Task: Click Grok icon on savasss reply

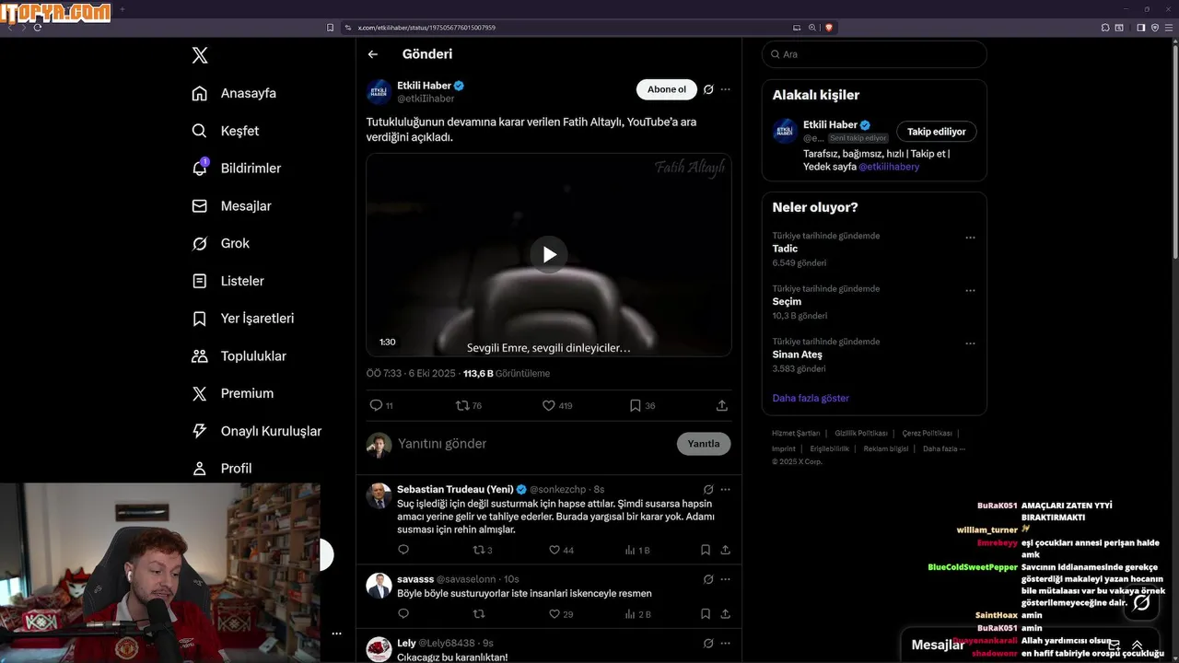Action: point(708,579)
